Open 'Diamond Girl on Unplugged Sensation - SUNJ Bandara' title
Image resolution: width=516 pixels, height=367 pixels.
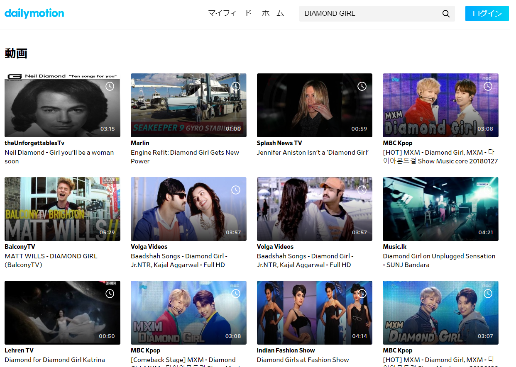(439, 260)
